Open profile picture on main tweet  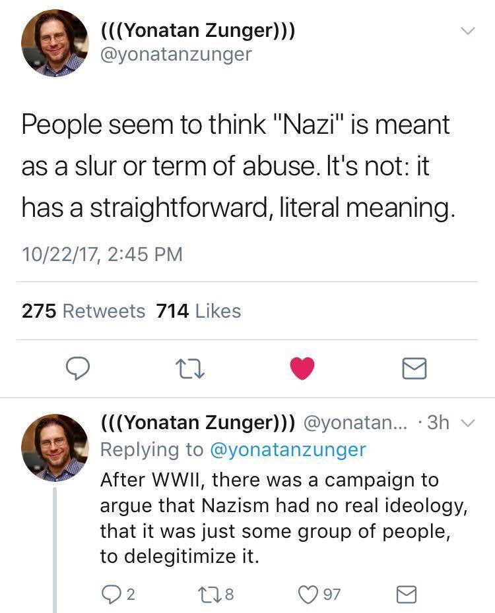pos(55,43)
